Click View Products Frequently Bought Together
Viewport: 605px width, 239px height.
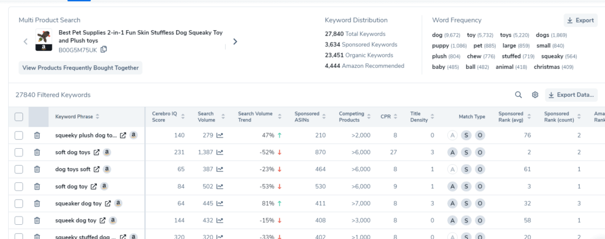[80, 68]
